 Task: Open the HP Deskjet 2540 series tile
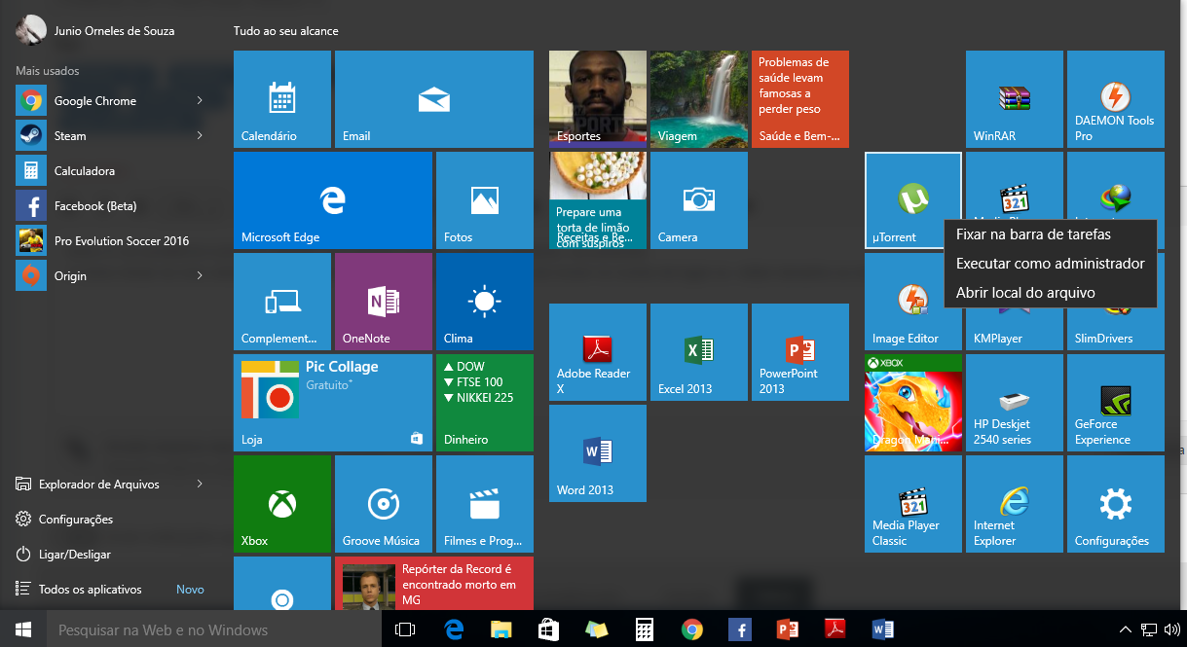[x=1015, y=402]
